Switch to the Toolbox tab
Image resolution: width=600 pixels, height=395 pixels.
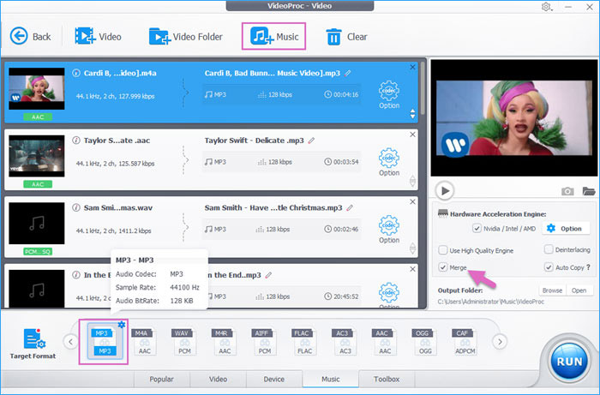pyautogui.click(x=387, y=379)
